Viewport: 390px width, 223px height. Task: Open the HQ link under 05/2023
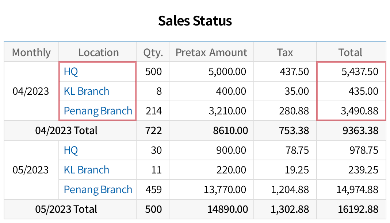pyautogui.click(x=71, y=150)
